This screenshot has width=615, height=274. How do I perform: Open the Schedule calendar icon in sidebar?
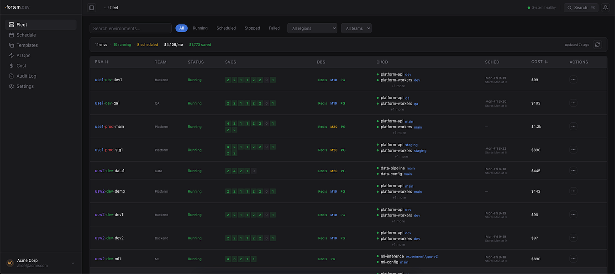[11, 35]
